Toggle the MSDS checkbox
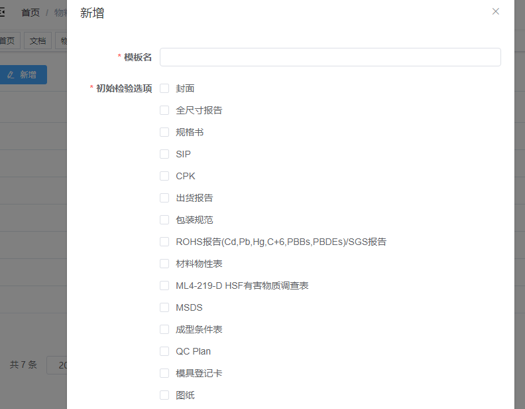Image resolution: width=525 pixels, height=409 pixels. tap(164, 307)
